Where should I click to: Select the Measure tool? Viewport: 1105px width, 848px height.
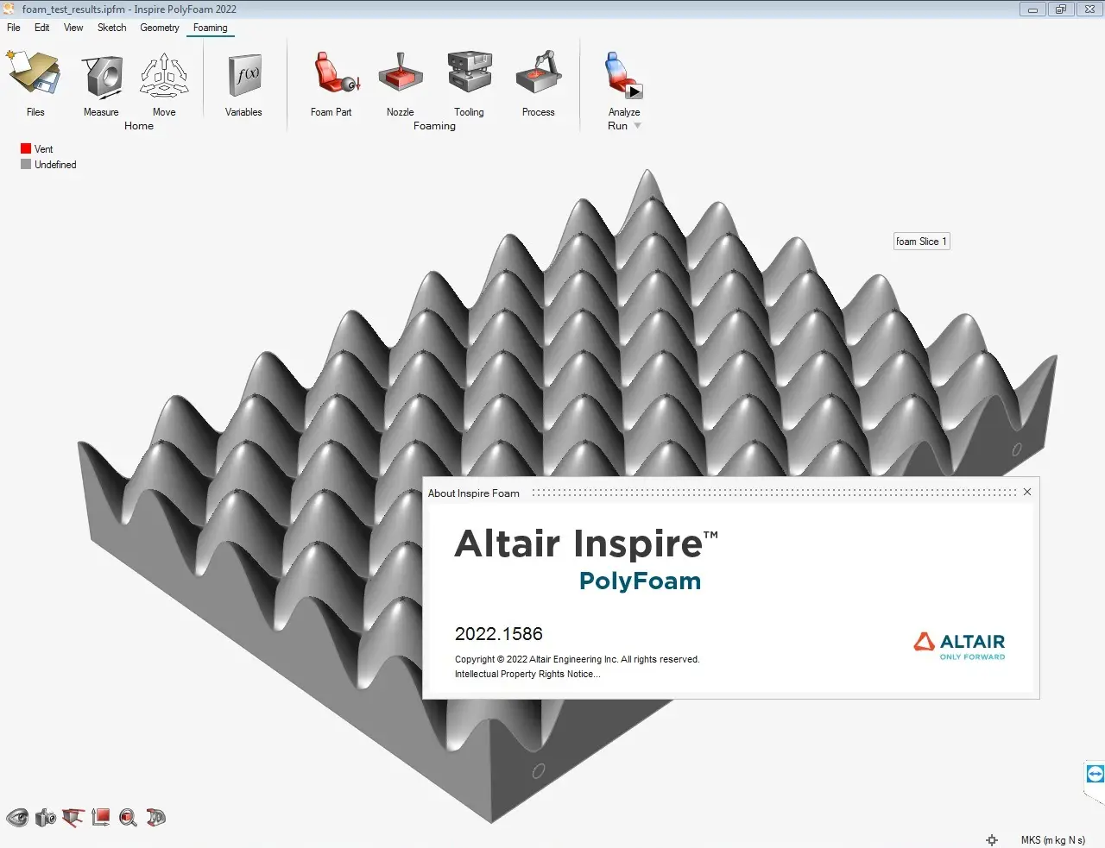pyautogui.click(x=103, y=76)
